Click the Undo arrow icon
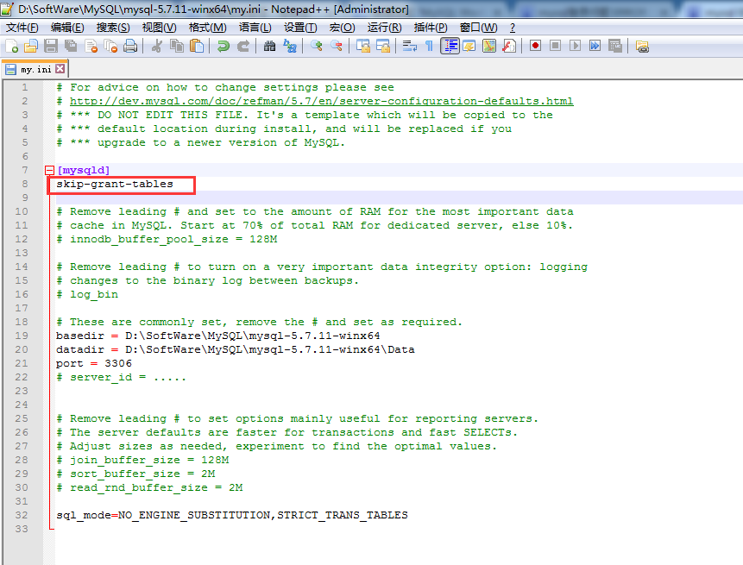 tap(224, 47)
